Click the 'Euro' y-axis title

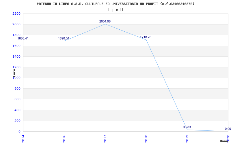click(x=14, y=73)
